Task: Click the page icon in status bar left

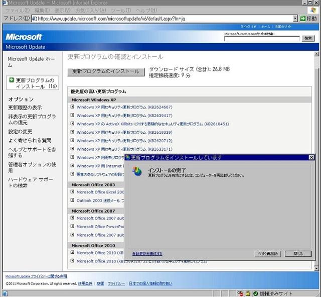Action: [5, 293]
